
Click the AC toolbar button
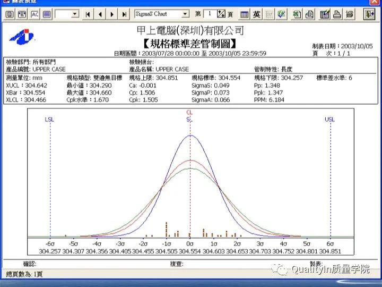click(34, 14)
